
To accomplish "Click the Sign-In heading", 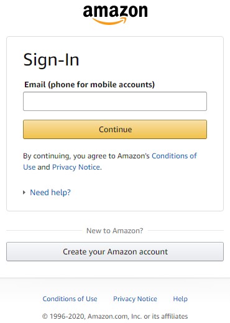I will [x=51, y=60].
